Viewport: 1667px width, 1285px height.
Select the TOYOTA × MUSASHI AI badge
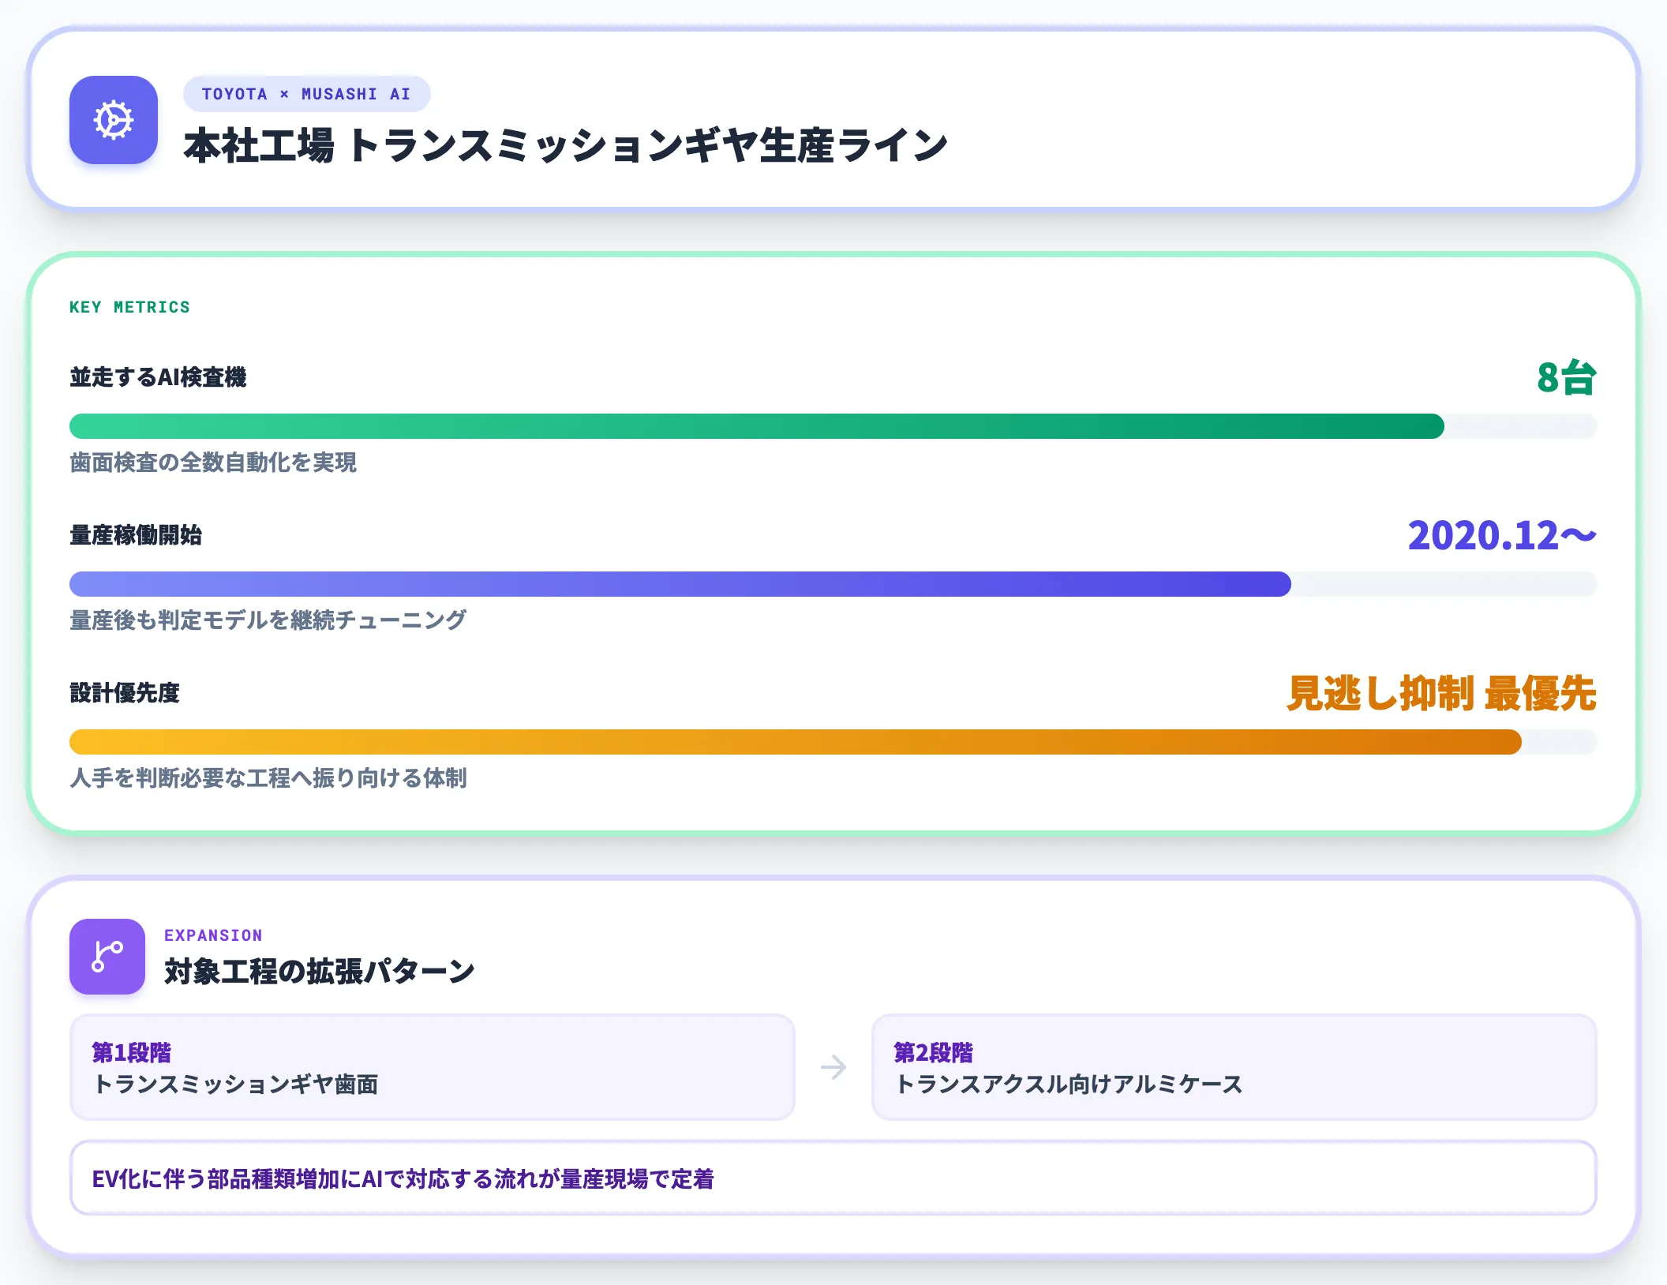coord(306,94)
